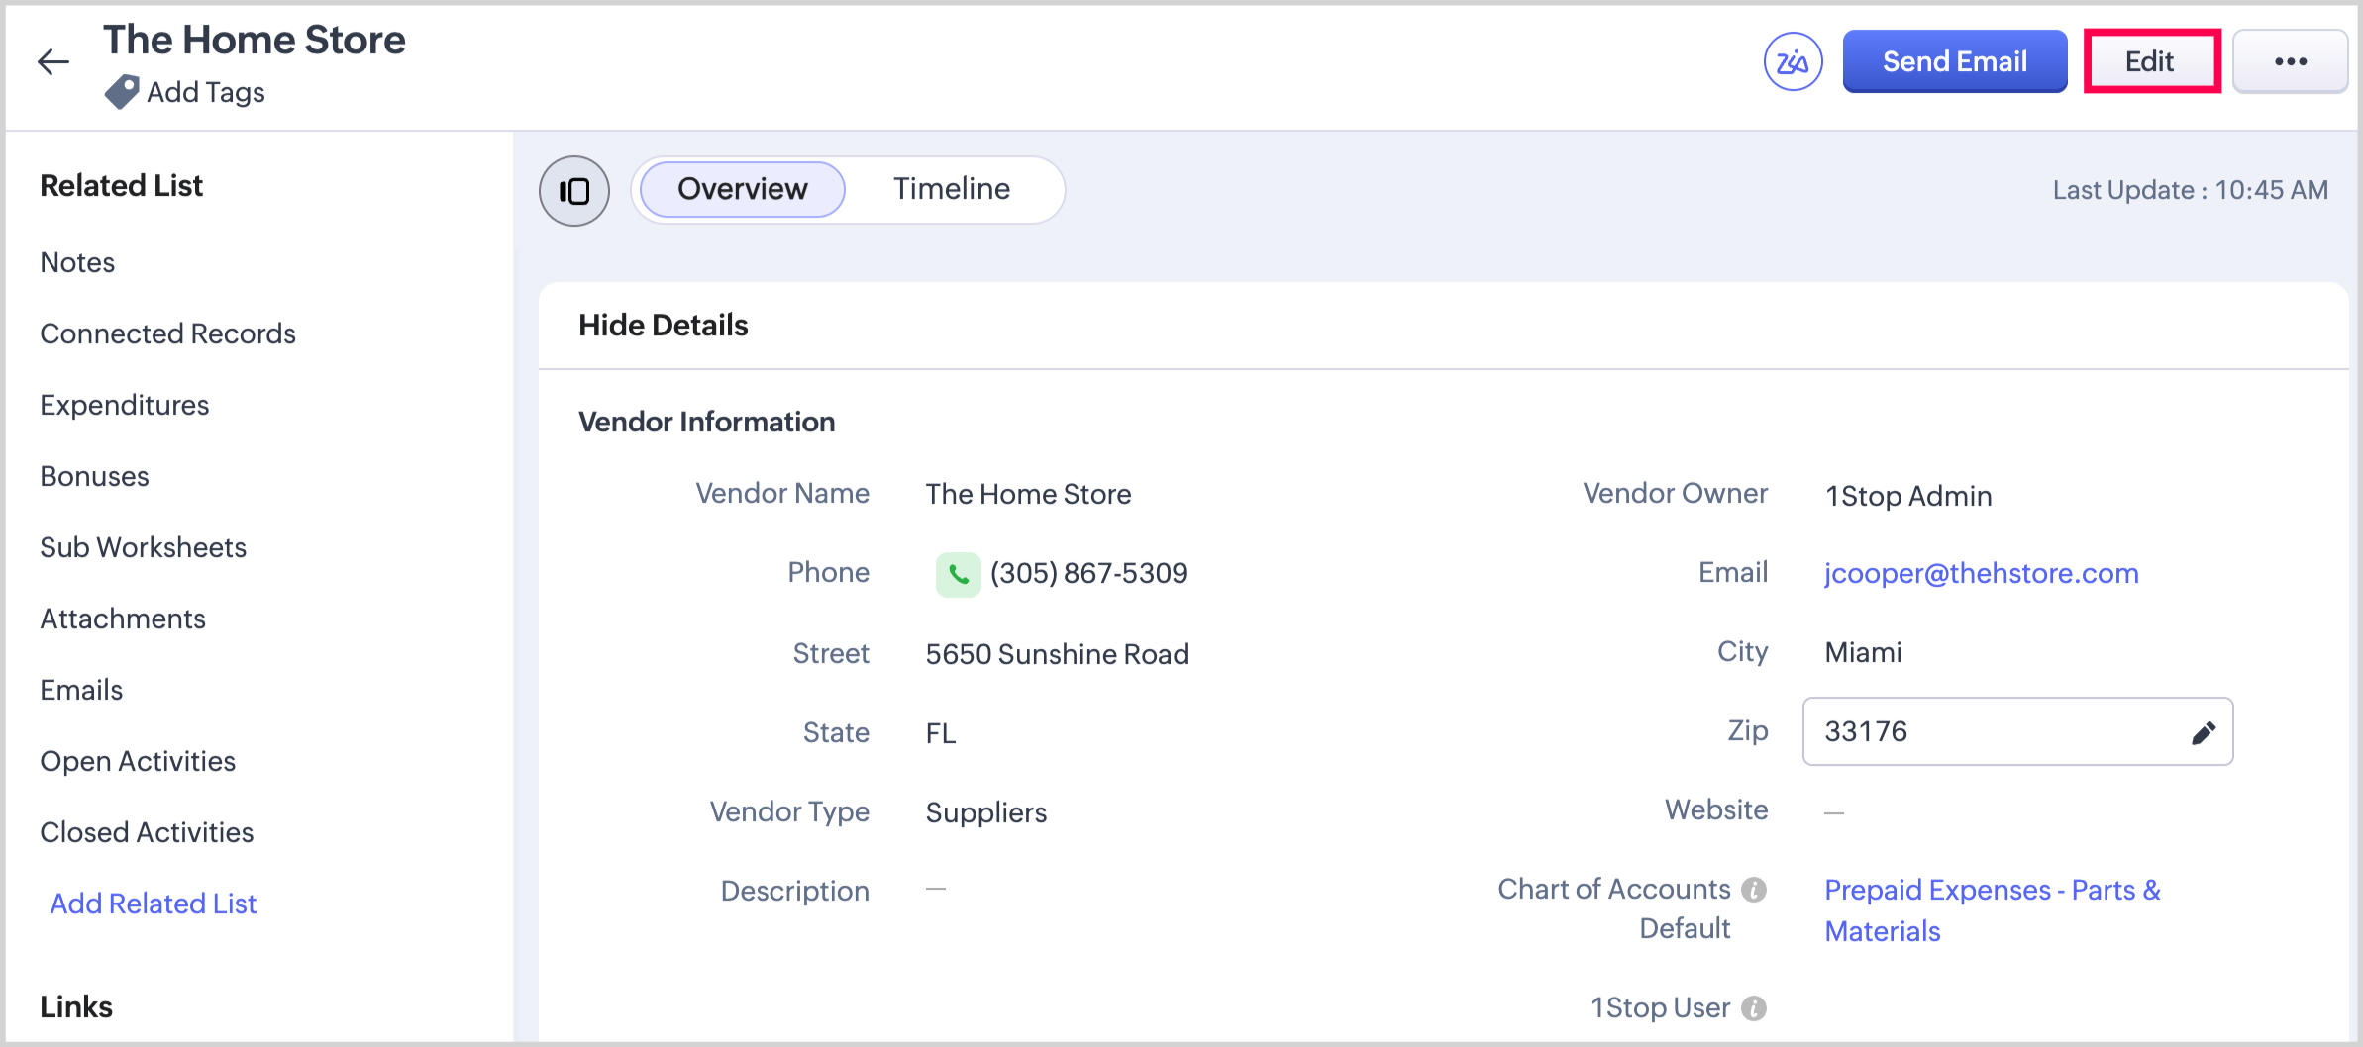
Task: Open Expenditures in the Related List
Action: pyautogui.click(x=125, y=405)
